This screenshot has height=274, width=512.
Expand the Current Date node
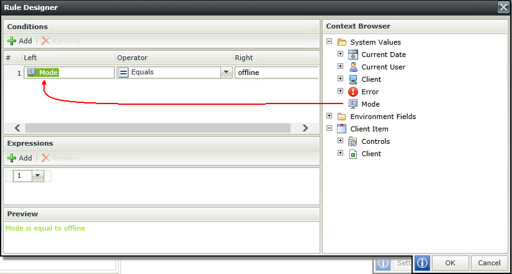point(340,54)
